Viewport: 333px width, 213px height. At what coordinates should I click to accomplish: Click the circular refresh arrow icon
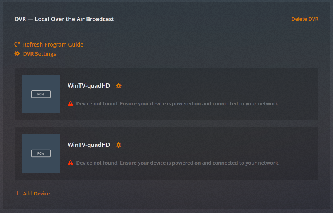[17, 44]
